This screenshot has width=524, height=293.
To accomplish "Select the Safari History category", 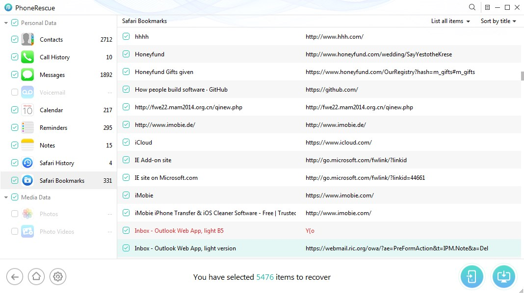I will (59, 163).
